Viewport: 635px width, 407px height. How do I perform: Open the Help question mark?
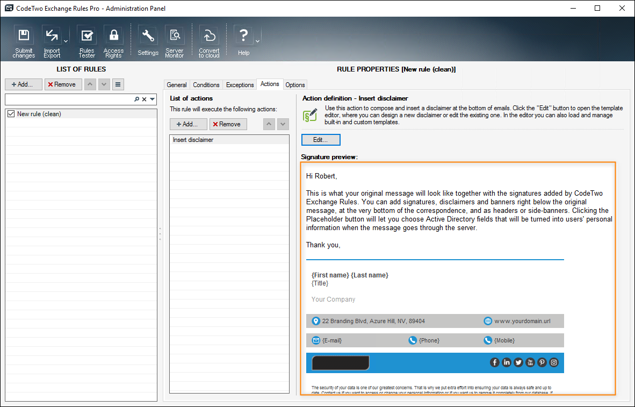(243, 41)
